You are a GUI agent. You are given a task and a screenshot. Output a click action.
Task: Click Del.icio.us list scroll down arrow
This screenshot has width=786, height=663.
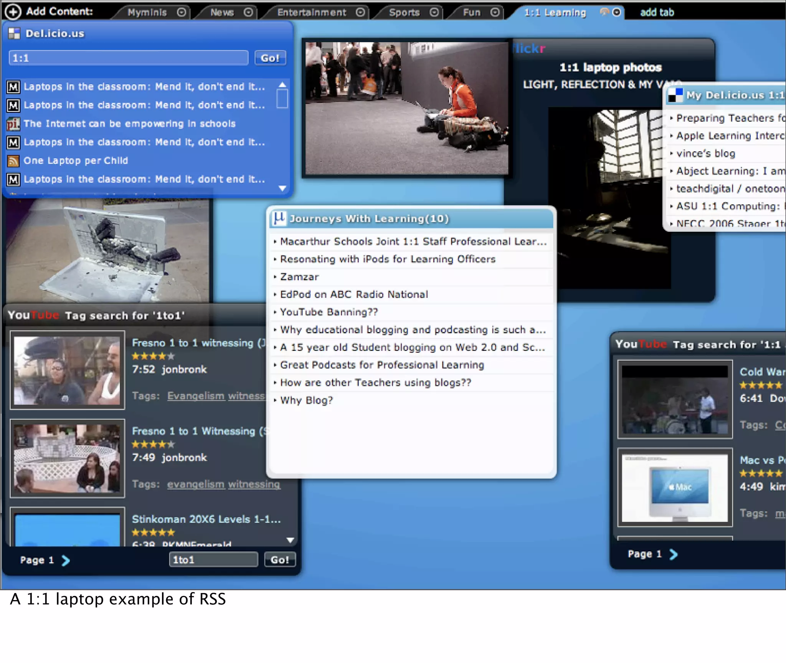tap(282, 188)
